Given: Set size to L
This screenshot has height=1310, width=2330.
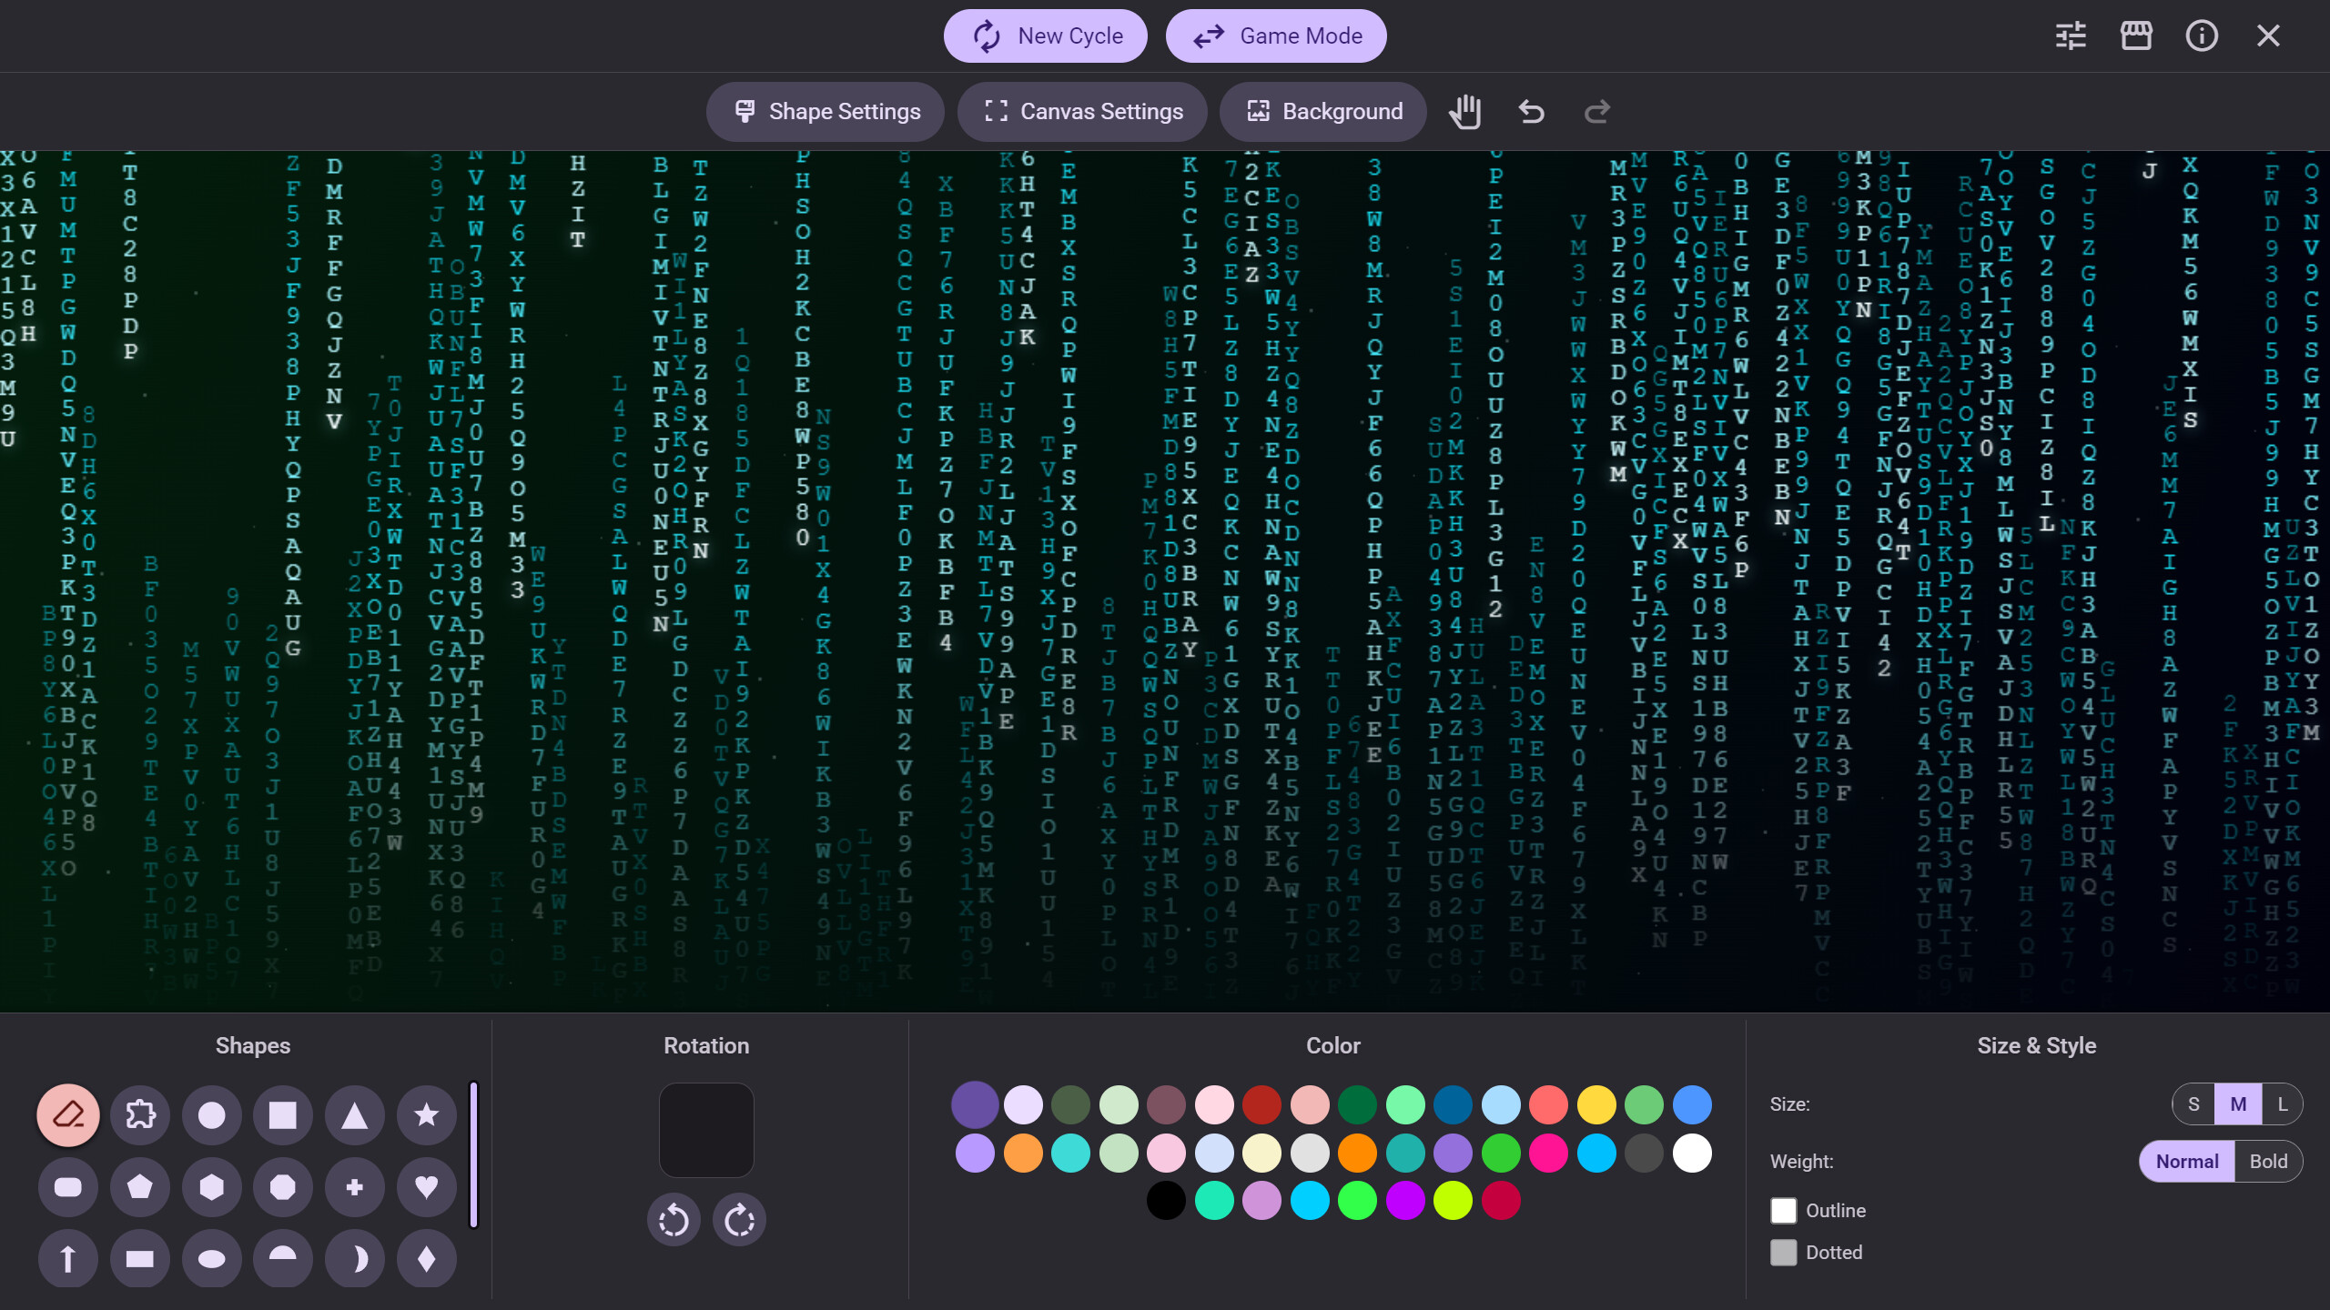Looking at the screenshot, I should tap(2282, 1103).
